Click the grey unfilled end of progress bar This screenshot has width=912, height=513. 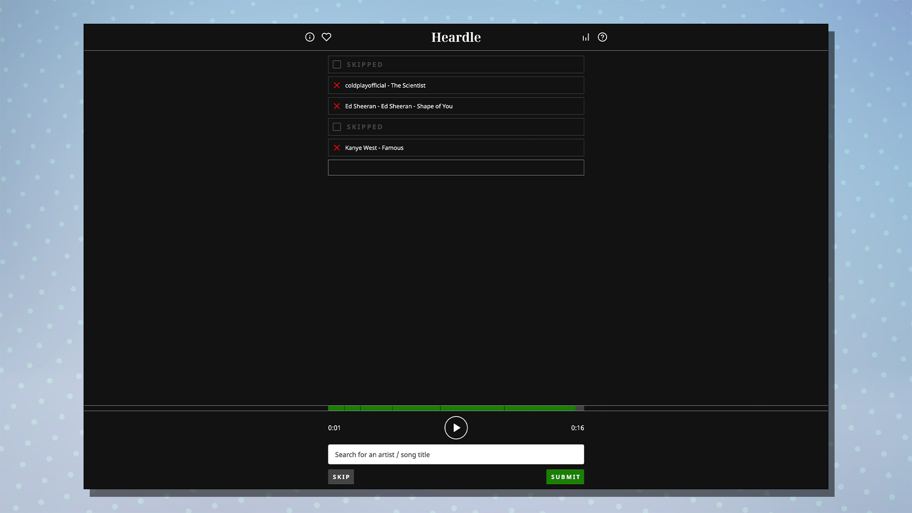[579, 408]
